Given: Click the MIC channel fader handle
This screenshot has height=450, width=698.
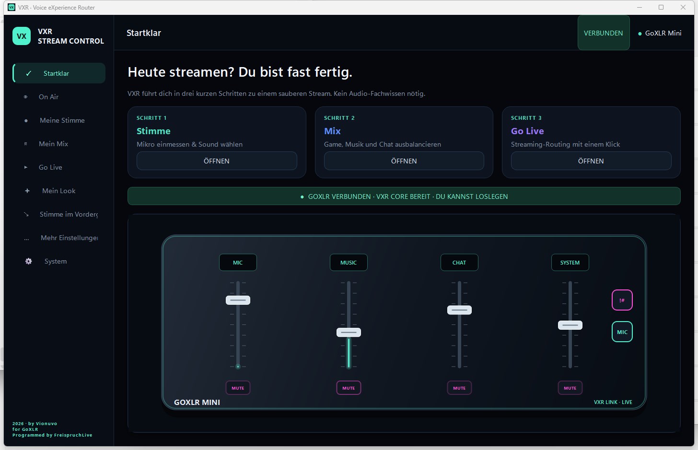Looking at the screenshot, I should (238, 300).
